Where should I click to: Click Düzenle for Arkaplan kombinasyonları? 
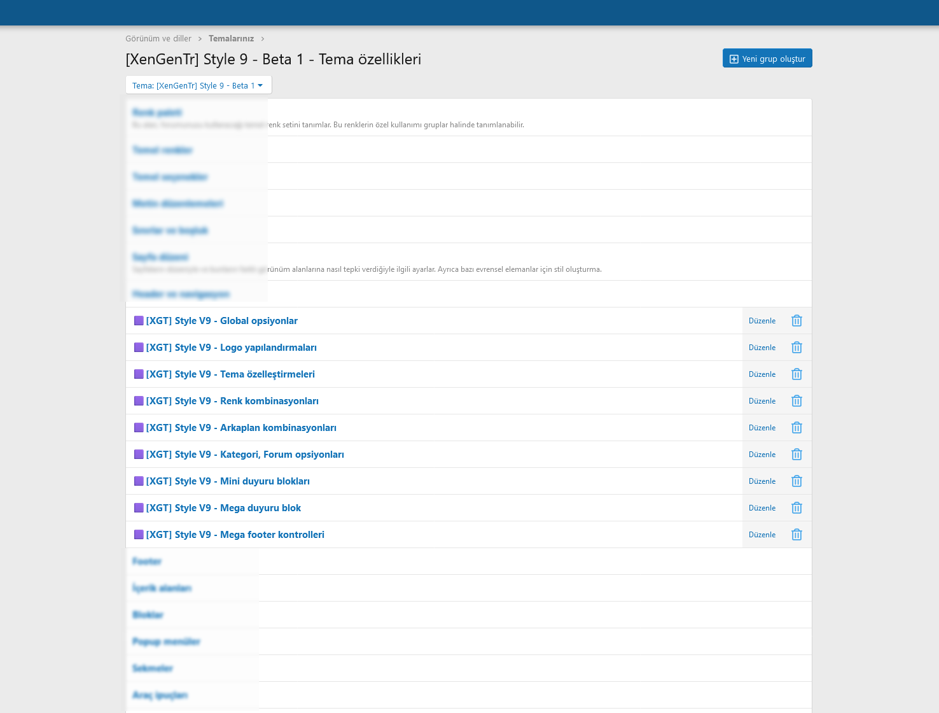[762, 428]
